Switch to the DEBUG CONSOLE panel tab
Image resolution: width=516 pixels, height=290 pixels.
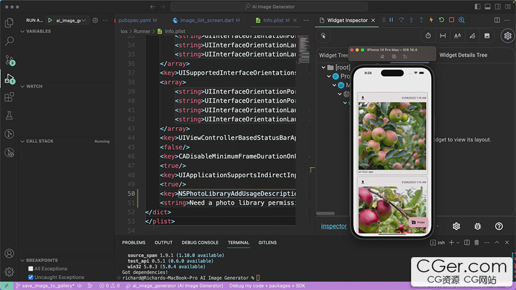tap(199, 243)
